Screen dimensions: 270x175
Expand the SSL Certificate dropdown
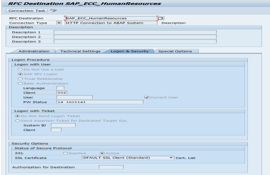pos(172,158)
